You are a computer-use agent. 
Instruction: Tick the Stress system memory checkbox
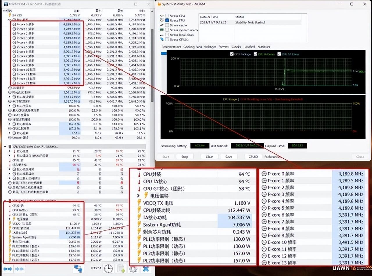pos(167,30)
